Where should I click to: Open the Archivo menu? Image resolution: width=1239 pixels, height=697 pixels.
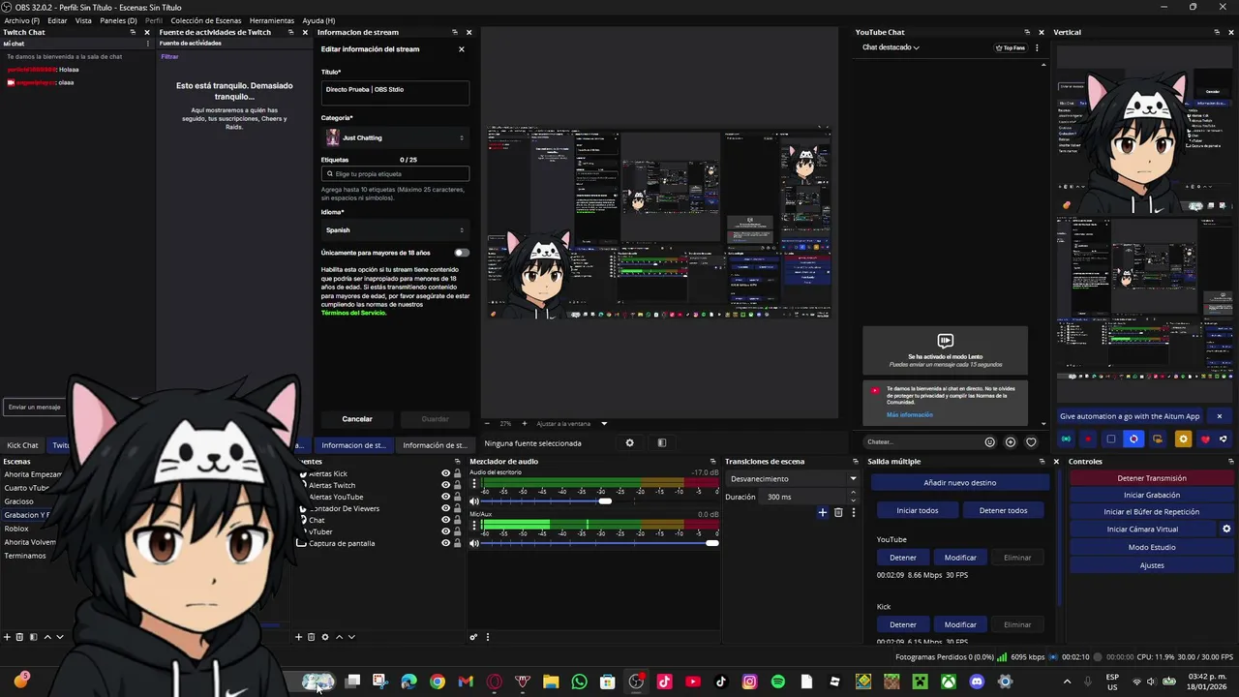click(x=22, y=20)
